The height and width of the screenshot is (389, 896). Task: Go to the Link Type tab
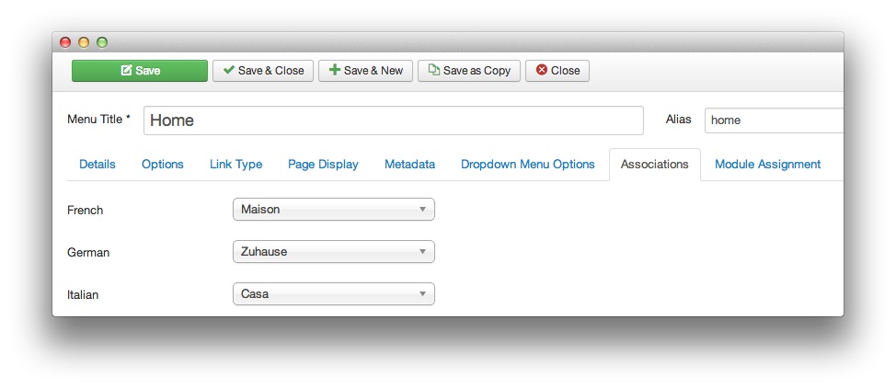click(236, 165)
